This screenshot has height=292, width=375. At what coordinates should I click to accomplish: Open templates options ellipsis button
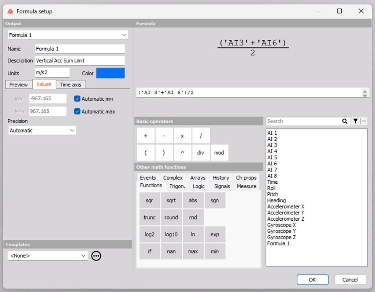(96, 256)
